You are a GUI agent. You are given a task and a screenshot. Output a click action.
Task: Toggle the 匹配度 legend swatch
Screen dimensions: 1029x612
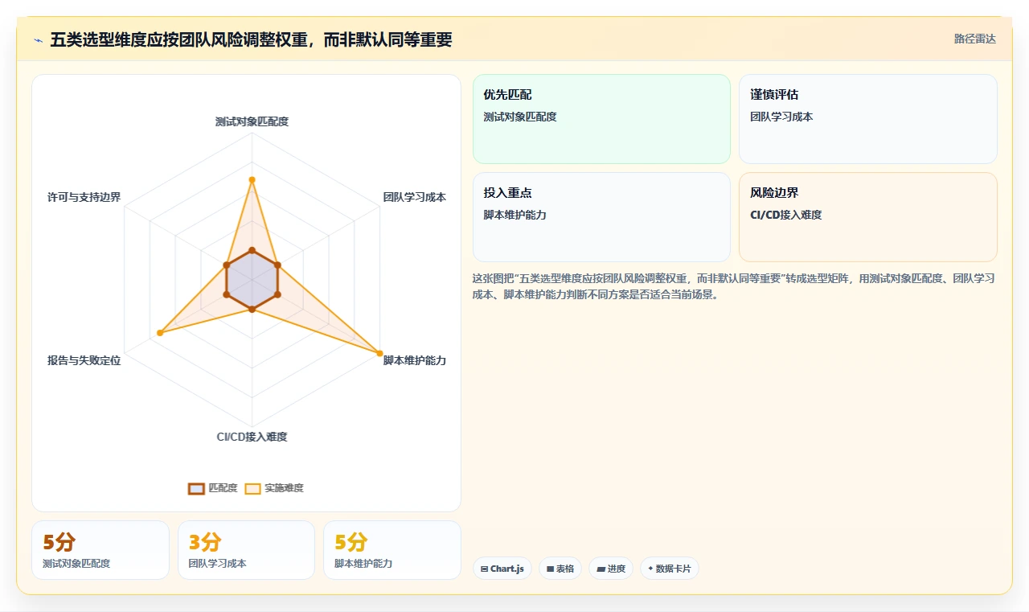click(x=197, y=488)
